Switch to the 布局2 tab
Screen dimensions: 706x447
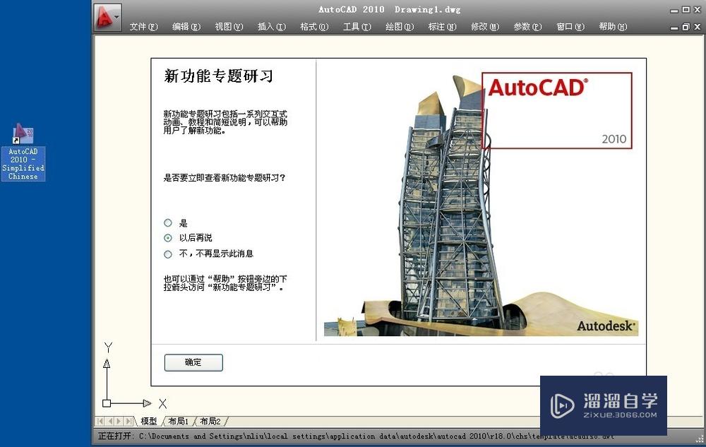210,421
